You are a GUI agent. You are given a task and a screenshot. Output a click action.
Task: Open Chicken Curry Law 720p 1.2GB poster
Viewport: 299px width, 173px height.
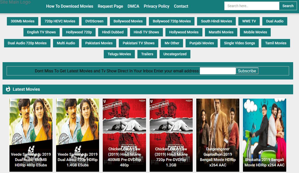(171, 135)
